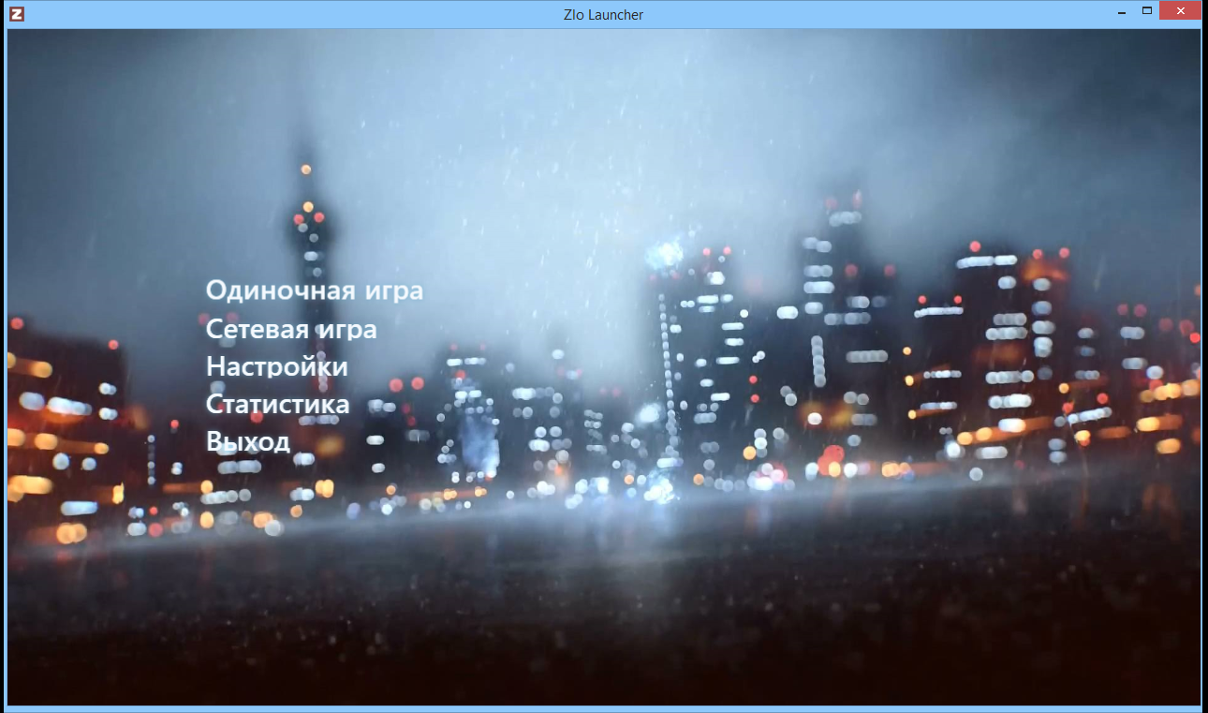Close the ZIo Launcher window

pos(1180,10)
